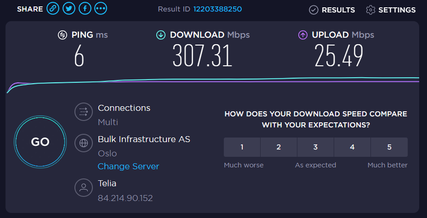
Task: Share the result on Twitter
Action: coord(69,9)
